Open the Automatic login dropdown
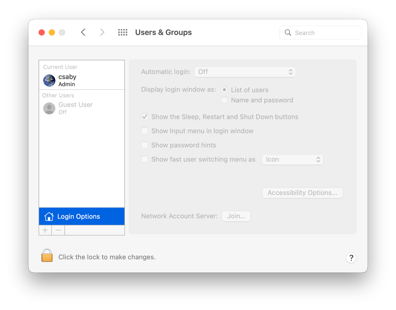Image resolution: width=396 pixels, height=310 pixels. (245, 72)
